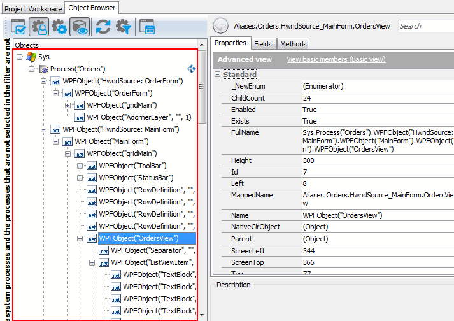Collapse the WPFObject("OrdersView") node
This screenshot has width=454, height=321.
pos(80,238)
